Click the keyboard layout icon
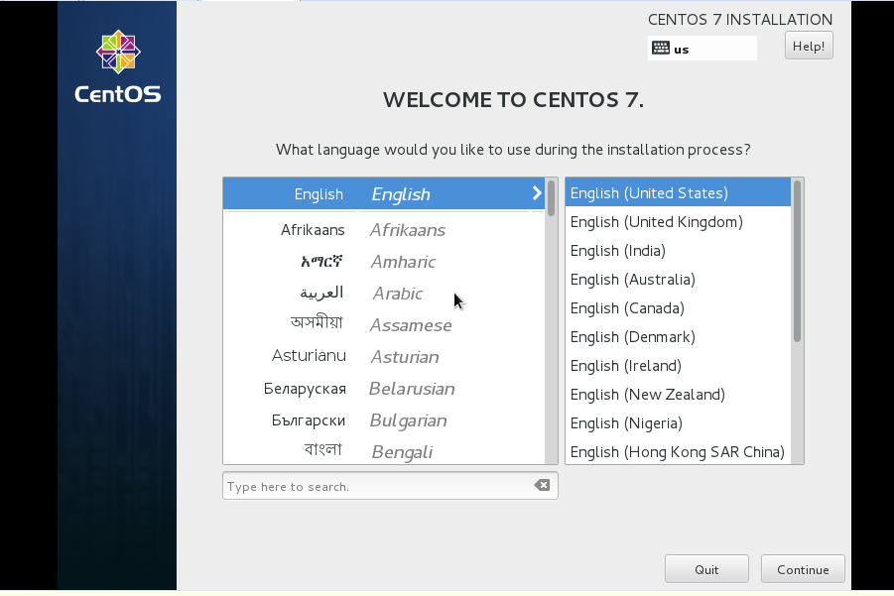 (x=661, y=48)
